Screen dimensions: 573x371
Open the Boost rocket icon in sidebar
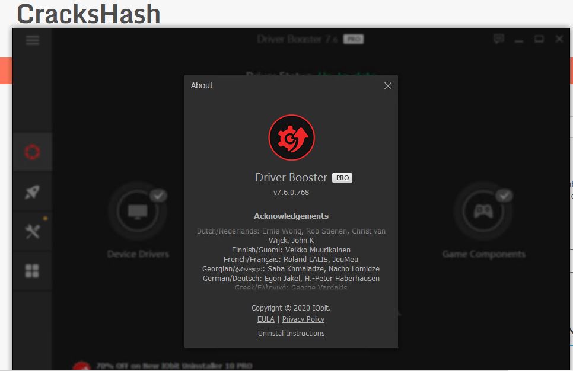click(x=32, y=192)
